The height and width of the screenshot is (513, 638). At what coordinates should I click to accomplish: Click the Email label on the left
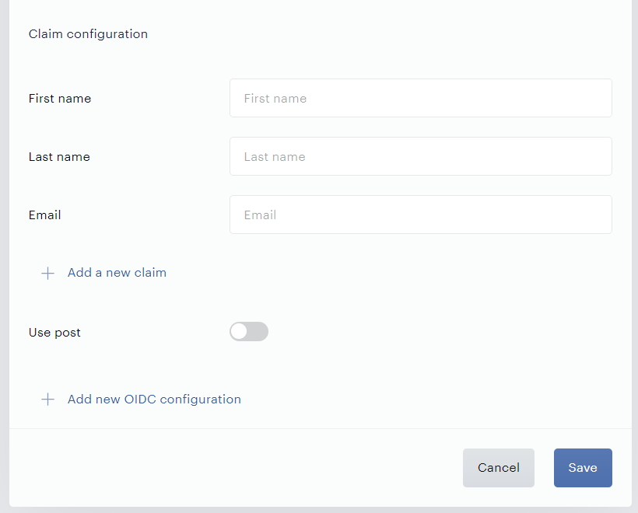[45, 215]
